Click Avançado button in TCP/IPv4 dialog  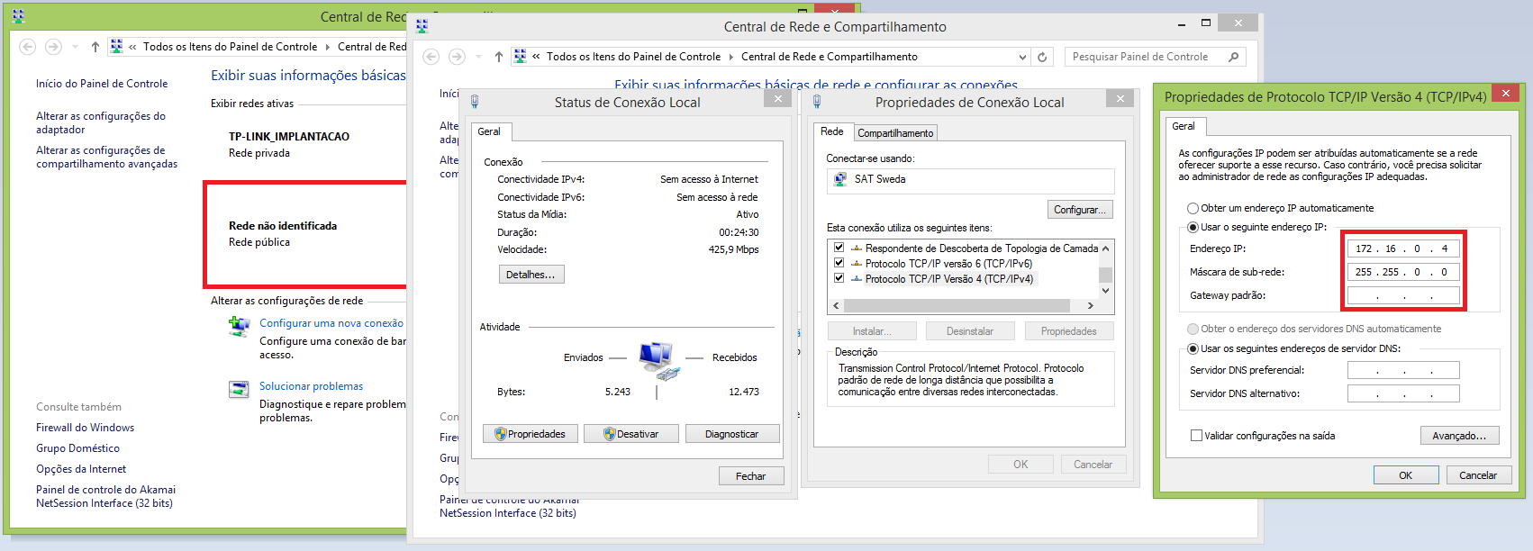[1459, 436]
